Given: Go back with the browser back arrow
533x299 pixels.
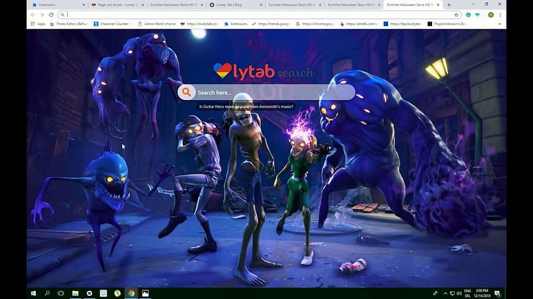Looking at the screenshot, I should pos(33,14).
